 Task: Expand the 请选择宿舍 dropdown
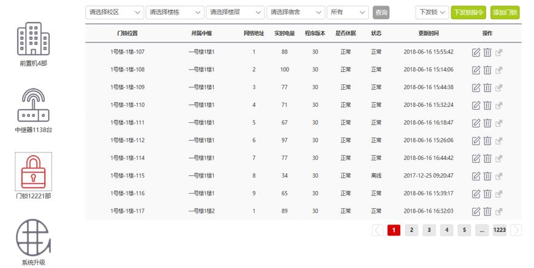coord(295,12)
